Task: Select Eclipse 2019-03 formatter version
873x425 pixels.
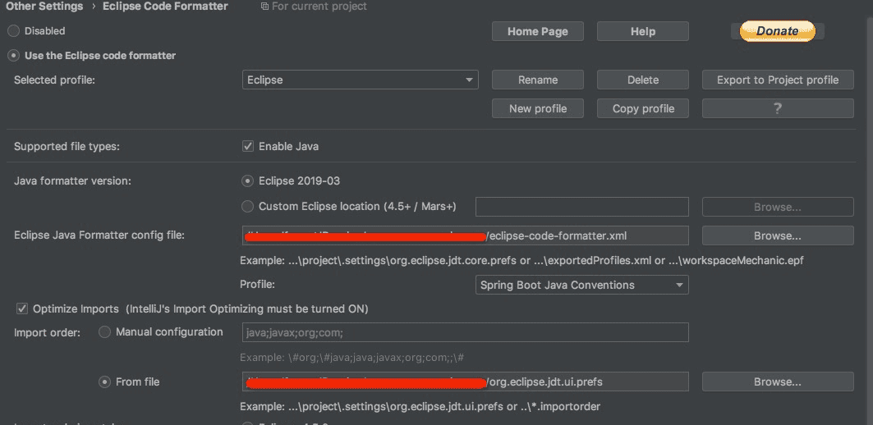Action: (248, 181)
